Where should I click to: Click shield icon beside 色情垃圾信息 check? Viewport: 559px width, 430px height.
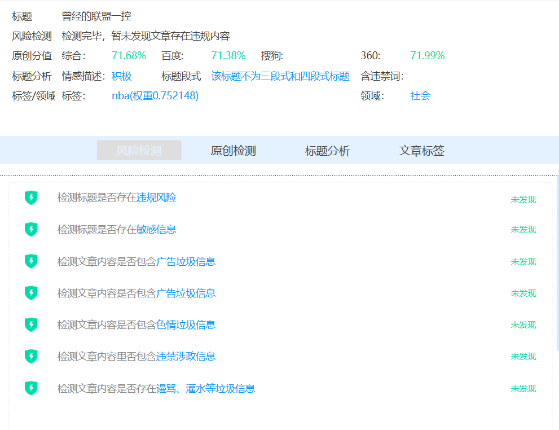31,324
